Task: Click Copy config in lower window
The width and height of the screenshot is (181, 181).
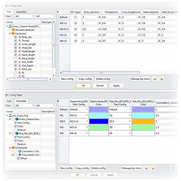Action: point(82,168)
